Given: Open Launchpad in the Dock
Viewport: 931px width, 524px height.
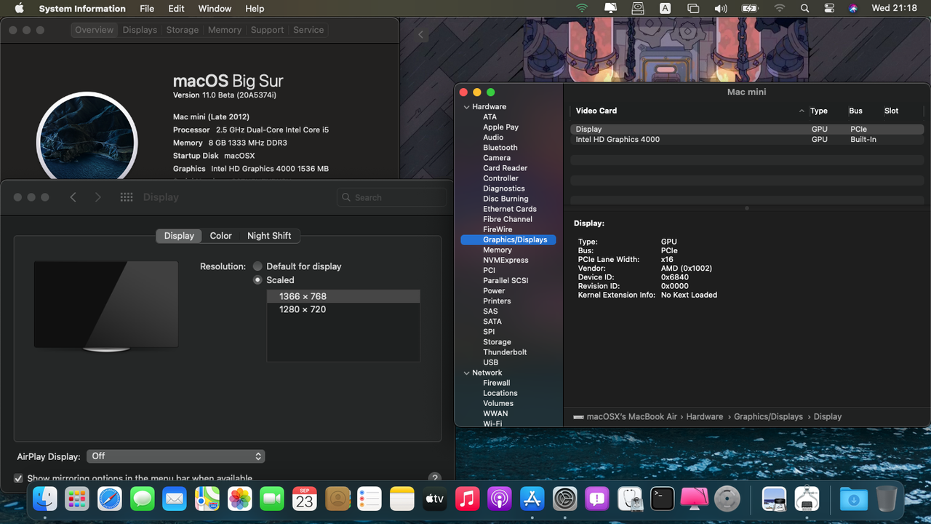Looking at the screenshot, I should (77, 499).
